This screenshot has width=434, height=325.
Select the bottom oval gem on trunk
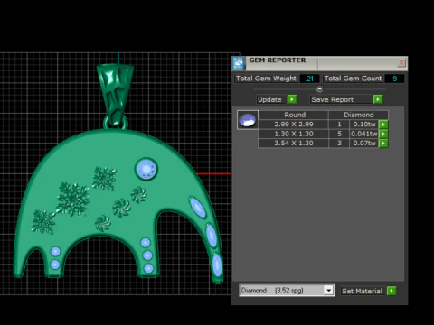tap(217, 265)
